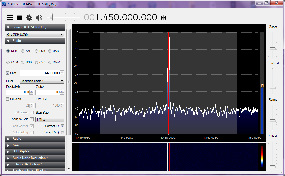Click the center tuning icon beside frequency
285x176 pixels.
tap(164, 18)
